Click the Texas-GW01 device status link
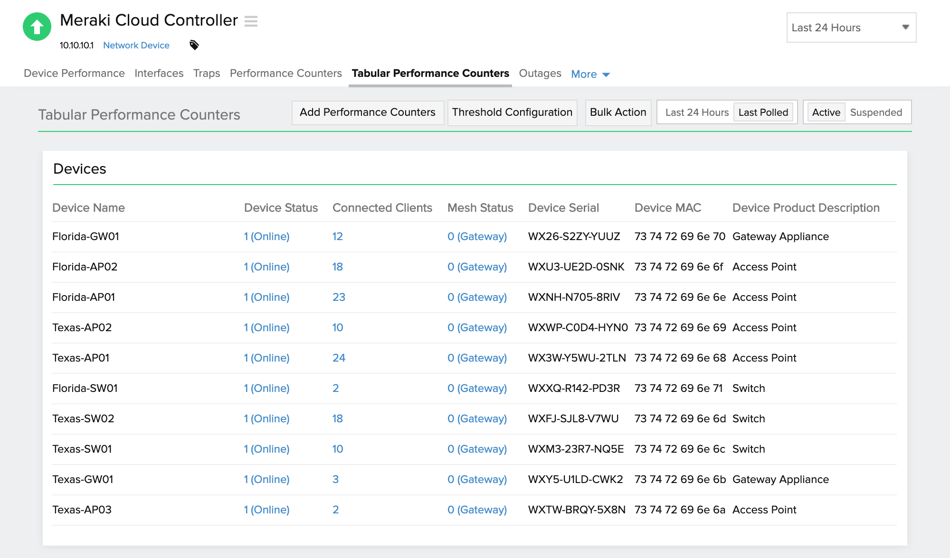The height and width of the screenshot is (558, 950). [x=266, y=479]
